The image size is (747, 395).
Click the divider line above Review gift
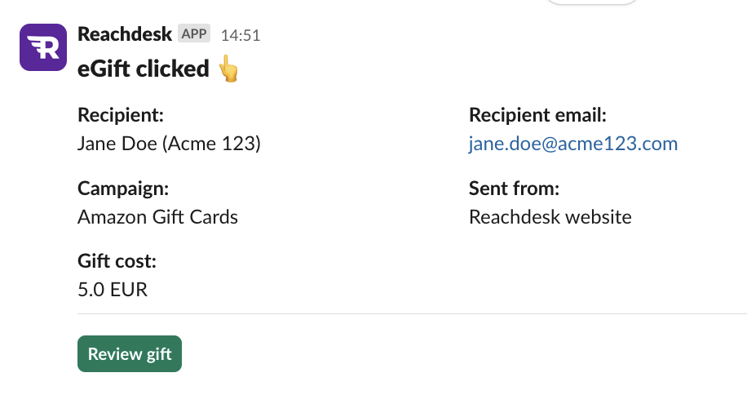412,314
